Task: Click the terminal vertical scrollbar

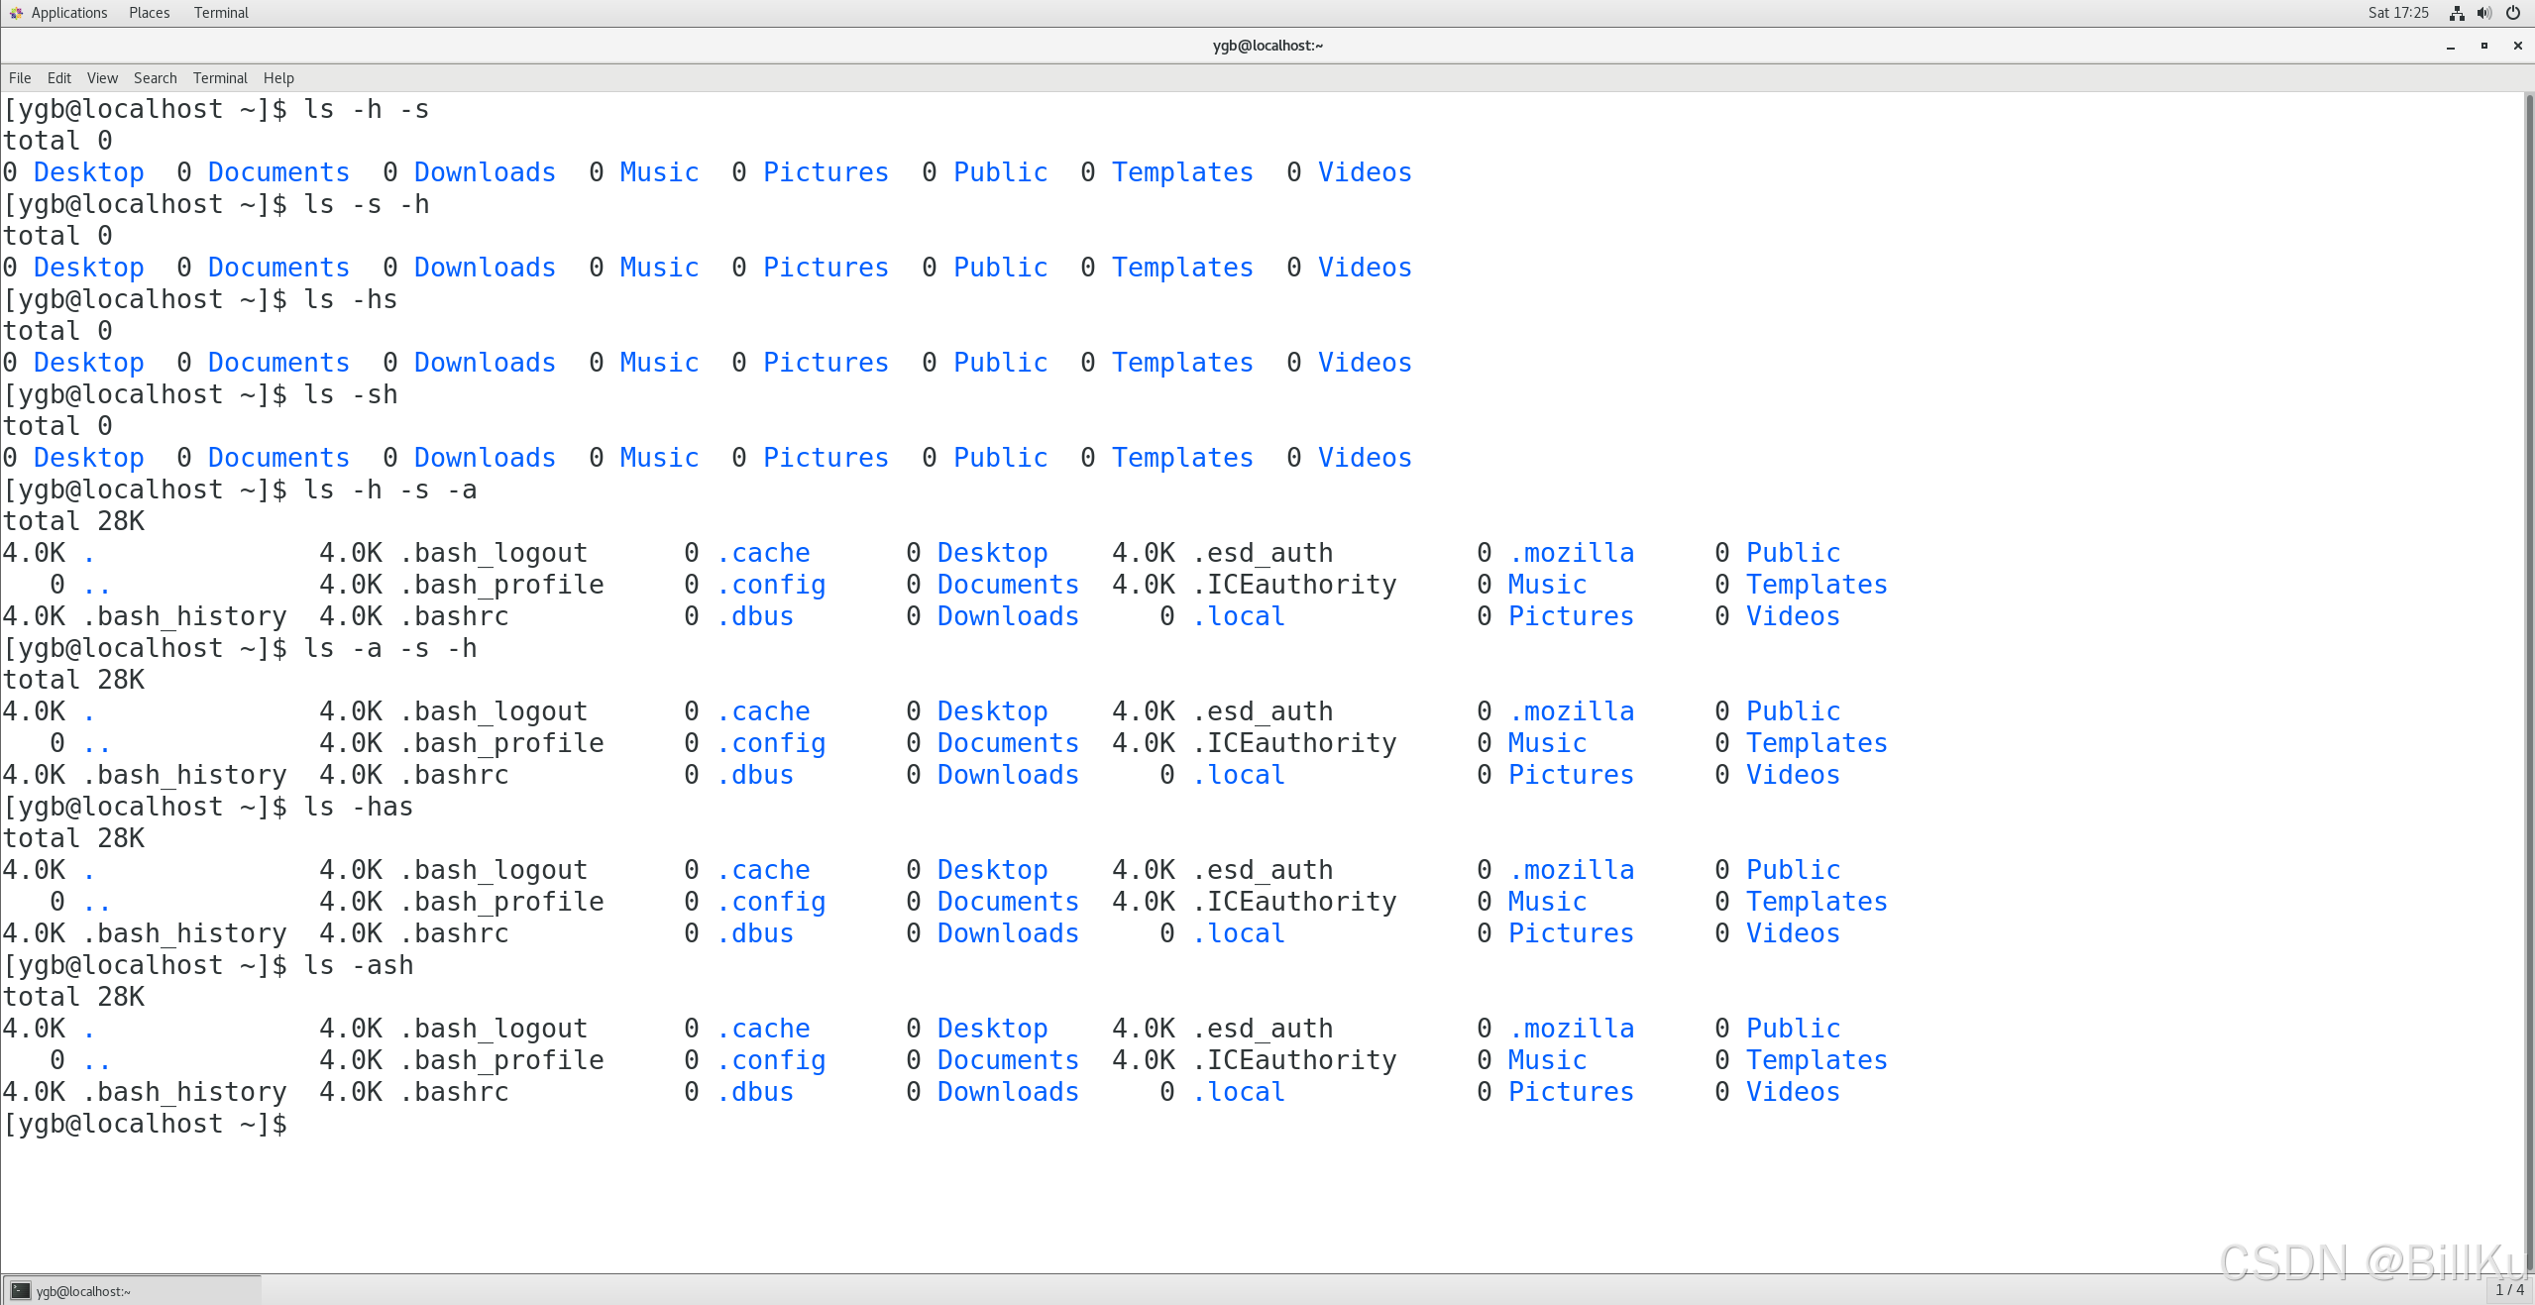Action: [2528, 684]
